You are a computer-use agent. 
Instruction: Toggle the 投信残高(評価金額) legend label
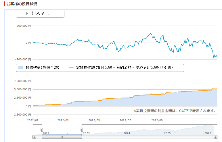[x=42, y=68]
